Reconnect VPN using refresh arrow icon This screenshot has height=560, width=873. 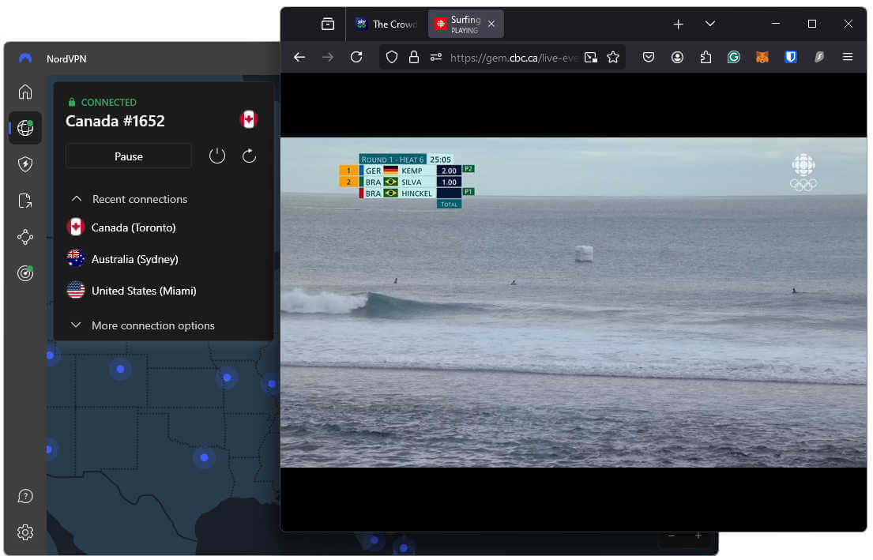tap(249, 156)
